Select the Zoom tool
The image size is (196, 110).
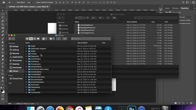click(3, 81)
